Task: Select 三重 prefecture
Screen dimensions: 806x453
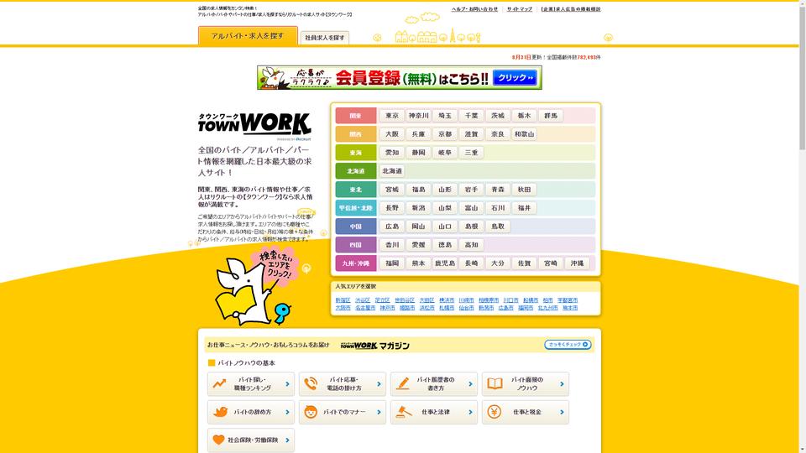Action: (x=471, y=153)
